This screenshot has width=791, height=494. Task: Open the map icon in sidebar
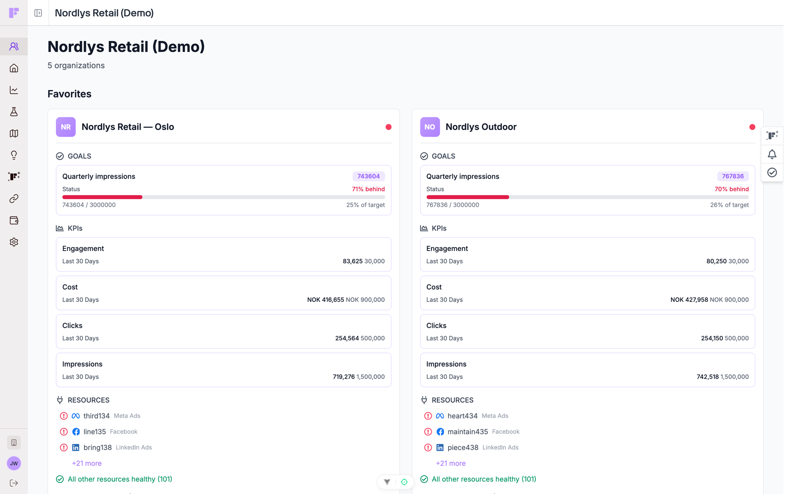(x=14, y=134)
